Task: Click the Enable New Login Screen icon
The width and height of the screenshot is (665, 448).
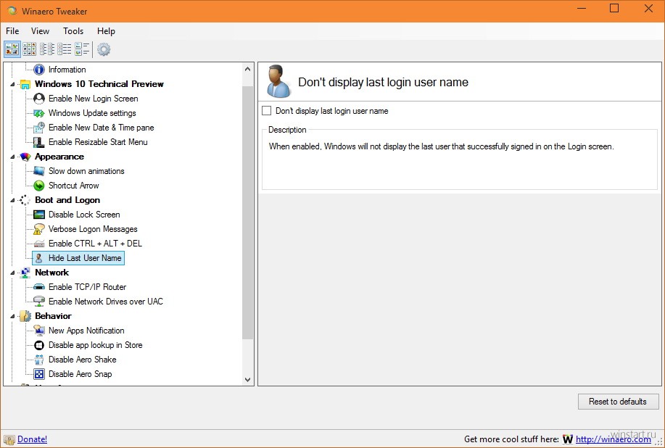Action: coord(39,99)
